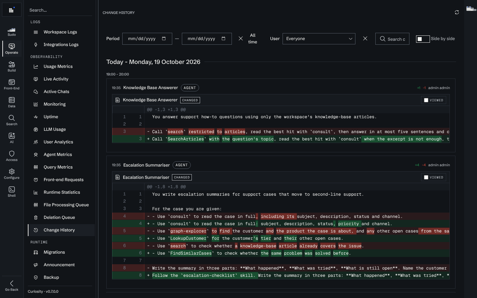The height and width of the screenshot is (298, 477).
Task: Clear the Period date range
Action: (241, 38)
